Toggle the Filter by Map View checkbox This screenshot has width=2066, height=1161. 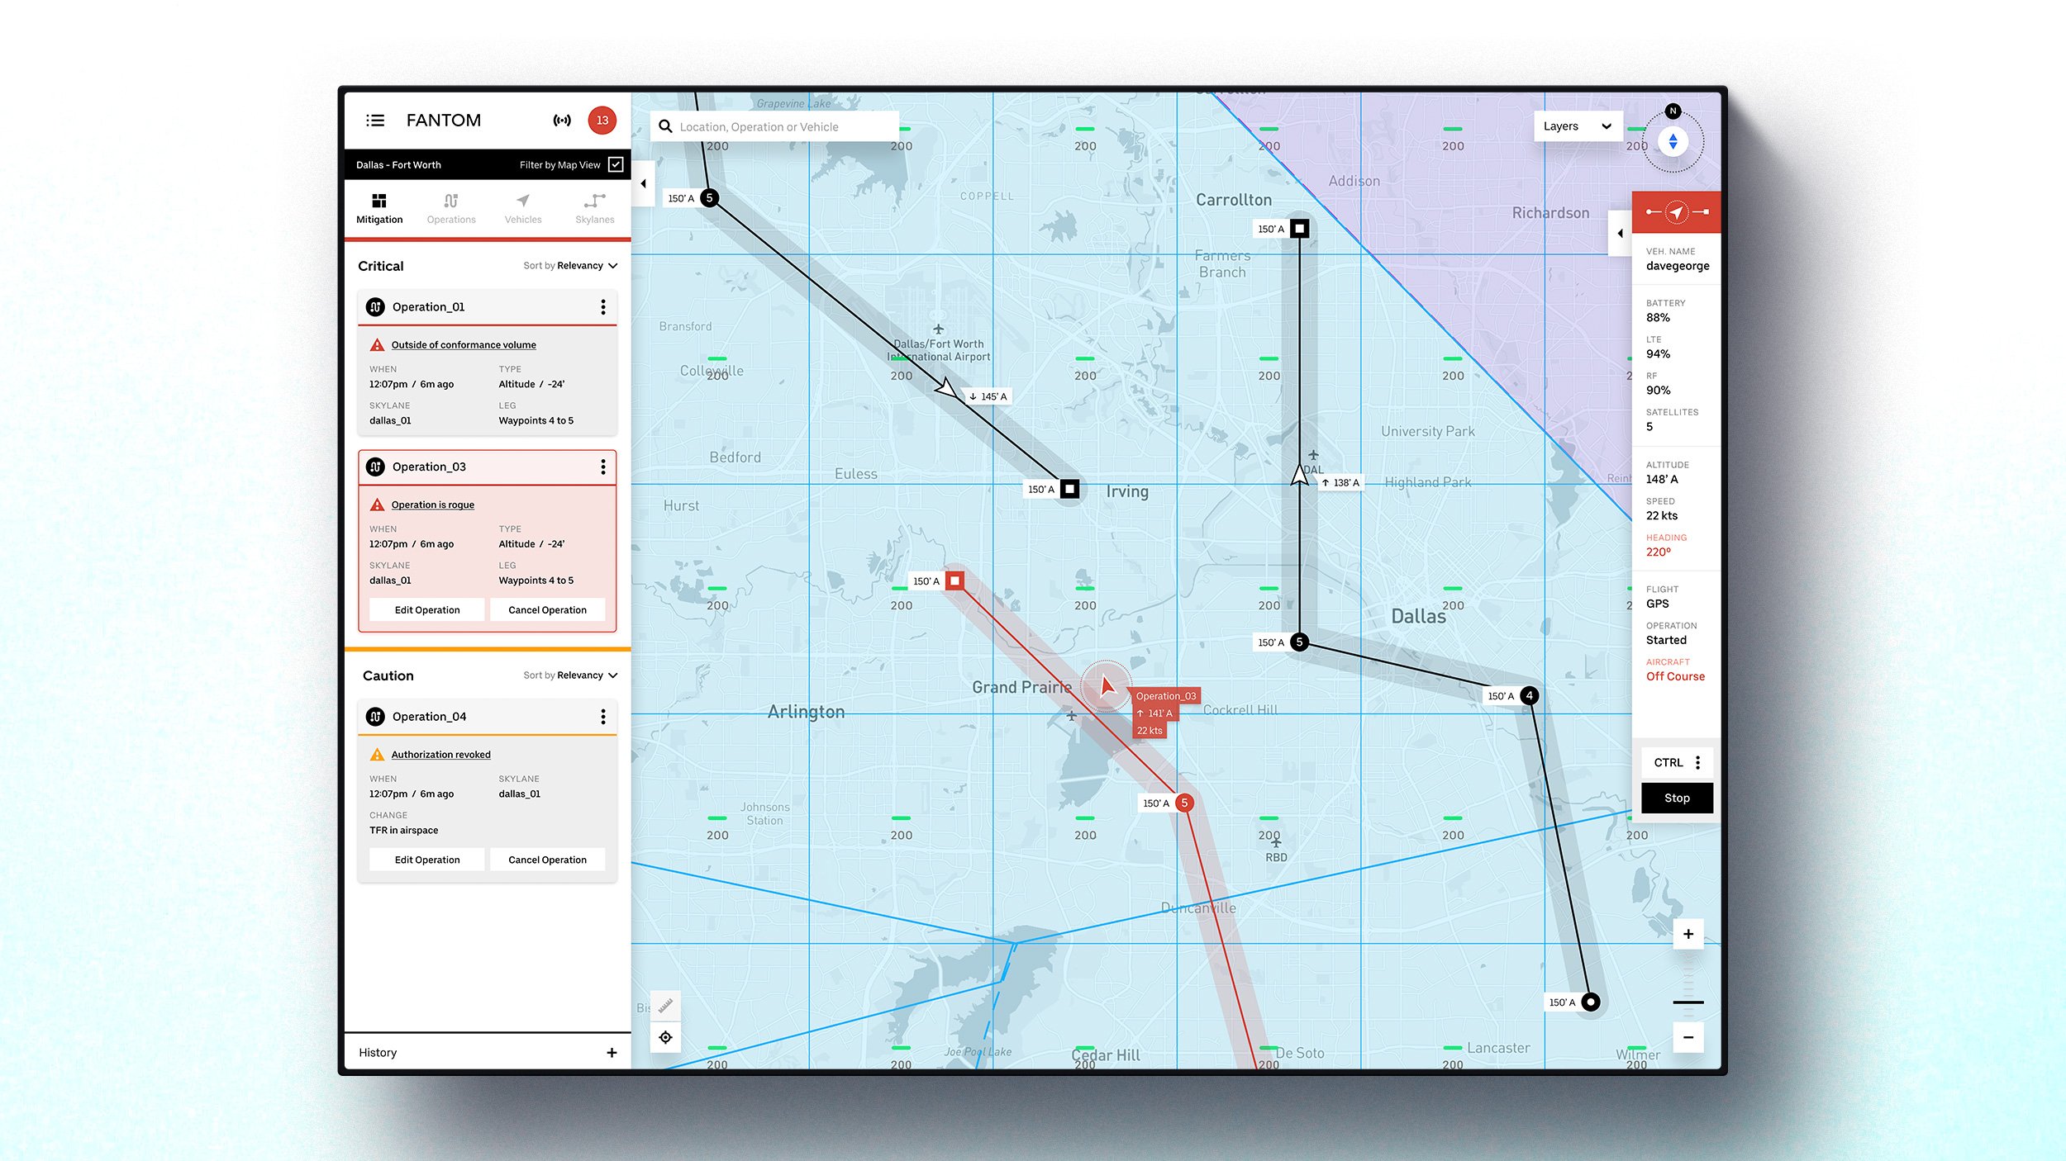(616, 164)
